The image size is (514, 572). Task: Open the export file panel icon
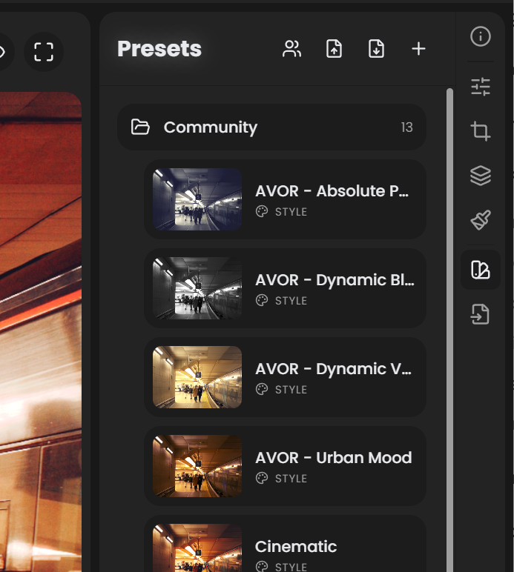coord(481,314)
